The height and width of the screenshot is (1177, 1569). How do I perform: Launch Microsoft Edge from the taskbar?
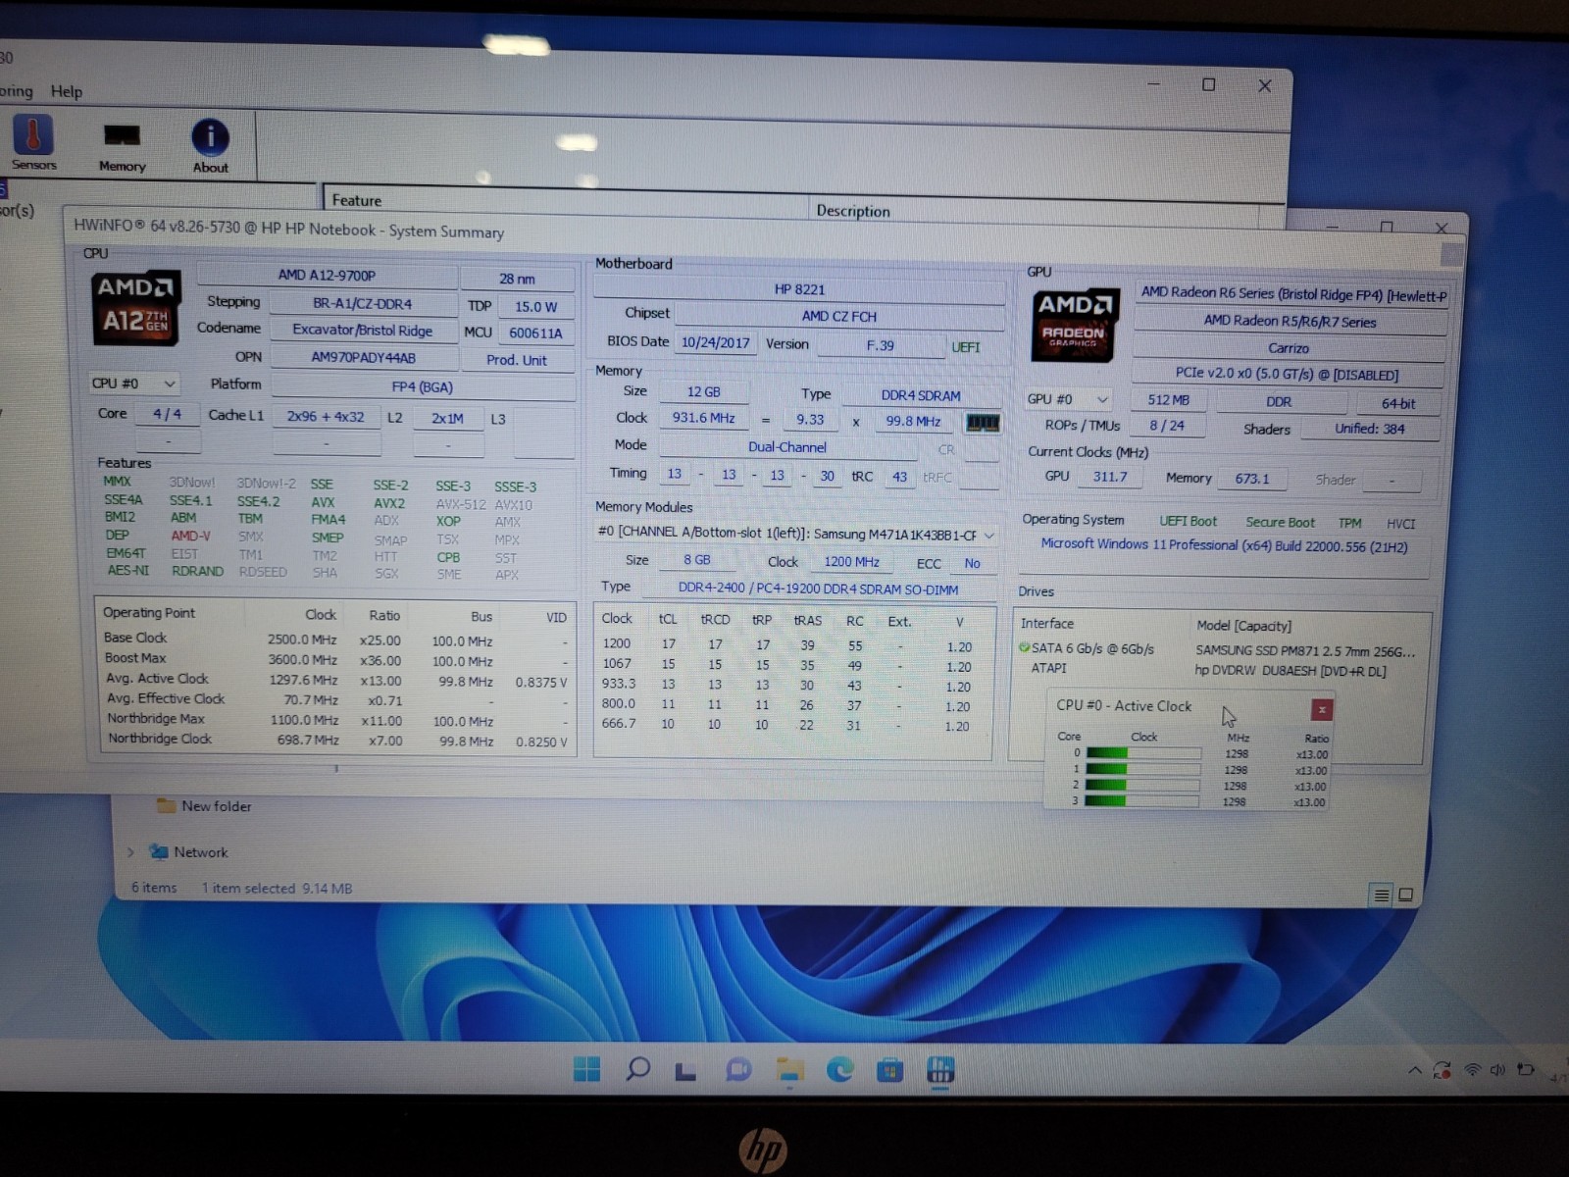click(839, 1070)
